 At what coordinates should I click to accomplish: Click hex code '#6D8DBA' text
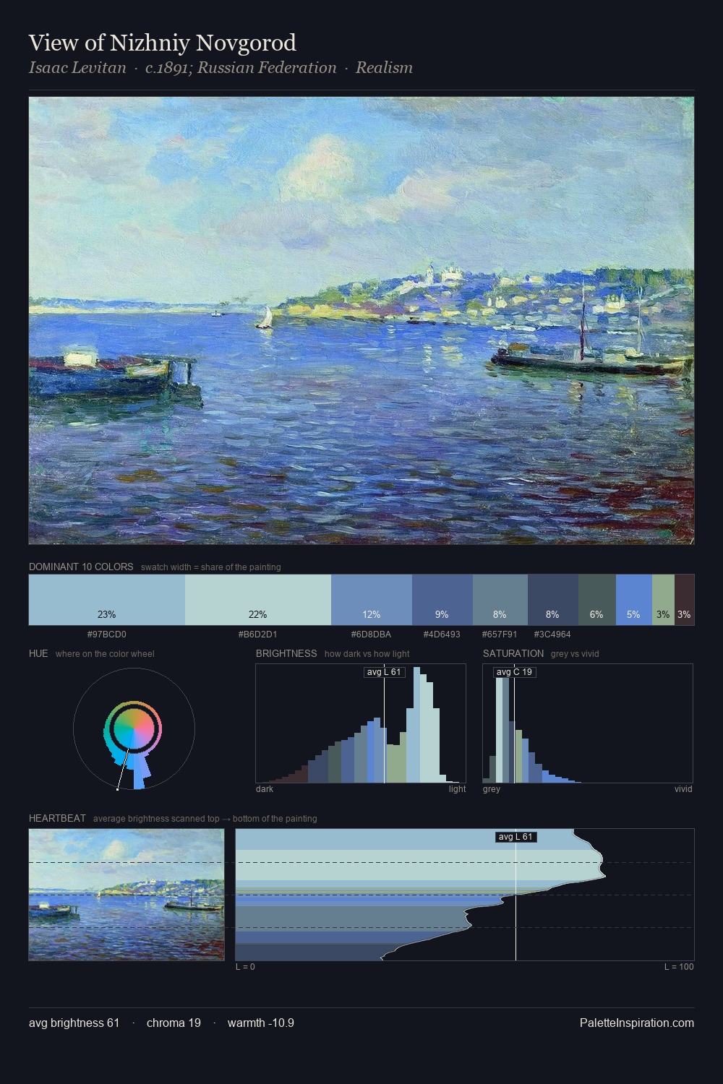point(371,635)
